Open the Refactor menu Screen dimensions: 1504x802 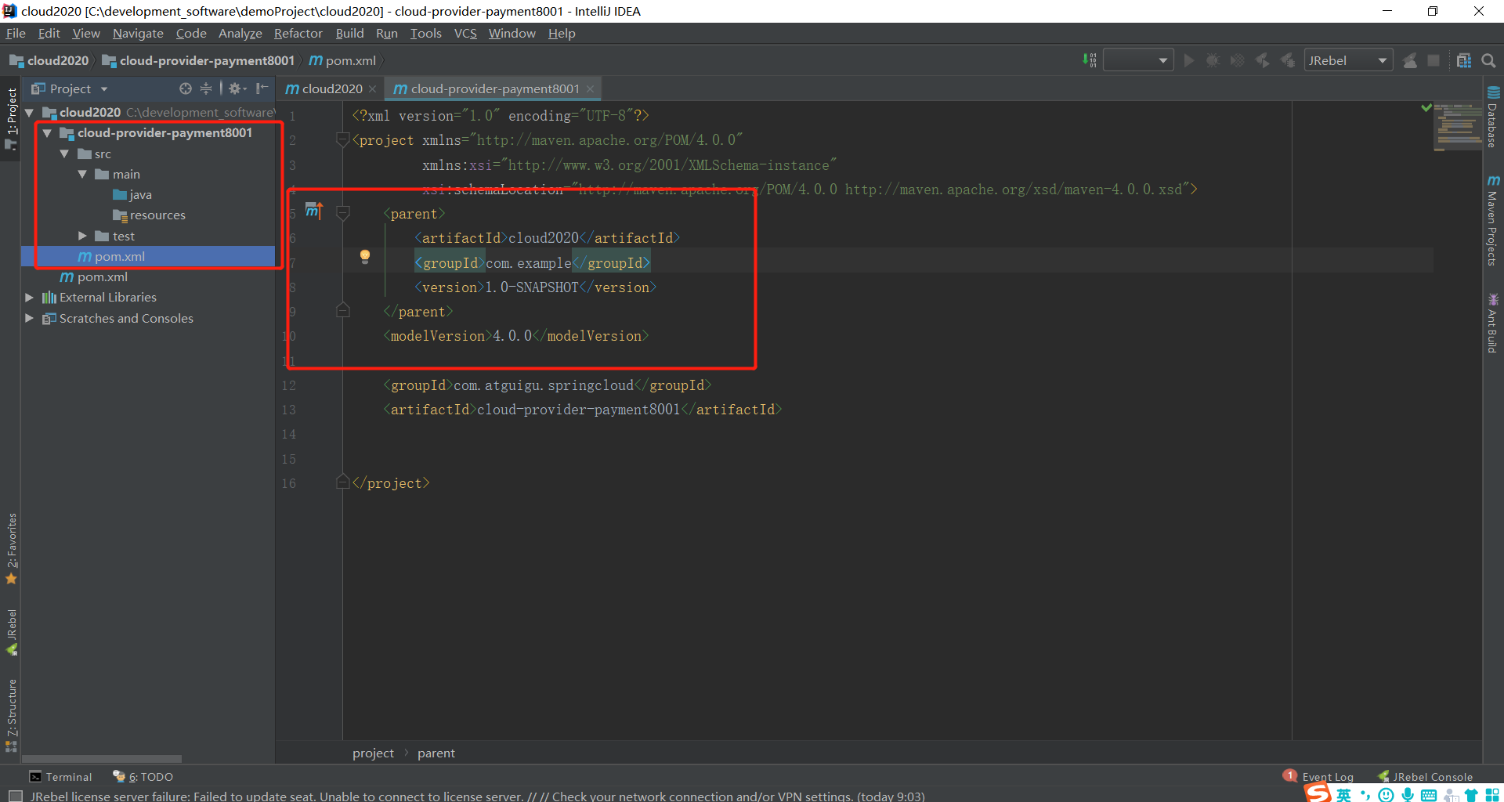click(x=298, y=33)
